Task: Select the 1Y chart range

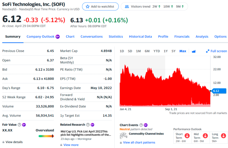Action: tap(166, 51)
